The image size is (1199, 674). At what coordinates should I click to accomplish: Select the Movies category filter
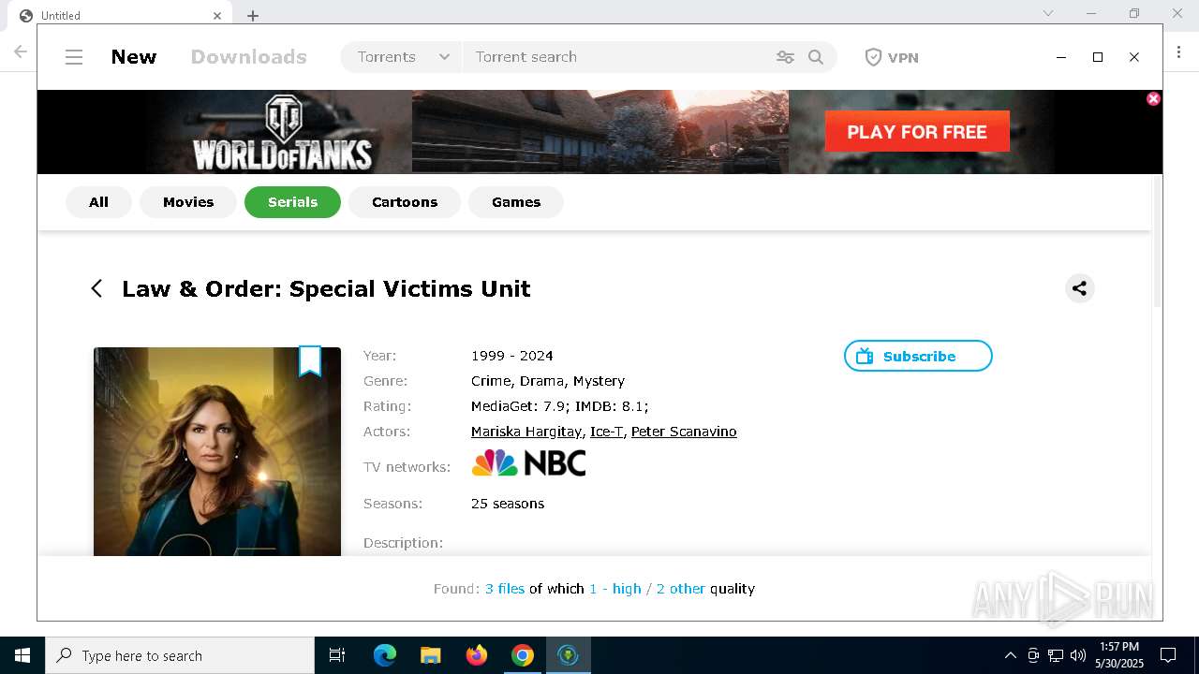click(x=188, y=202)
